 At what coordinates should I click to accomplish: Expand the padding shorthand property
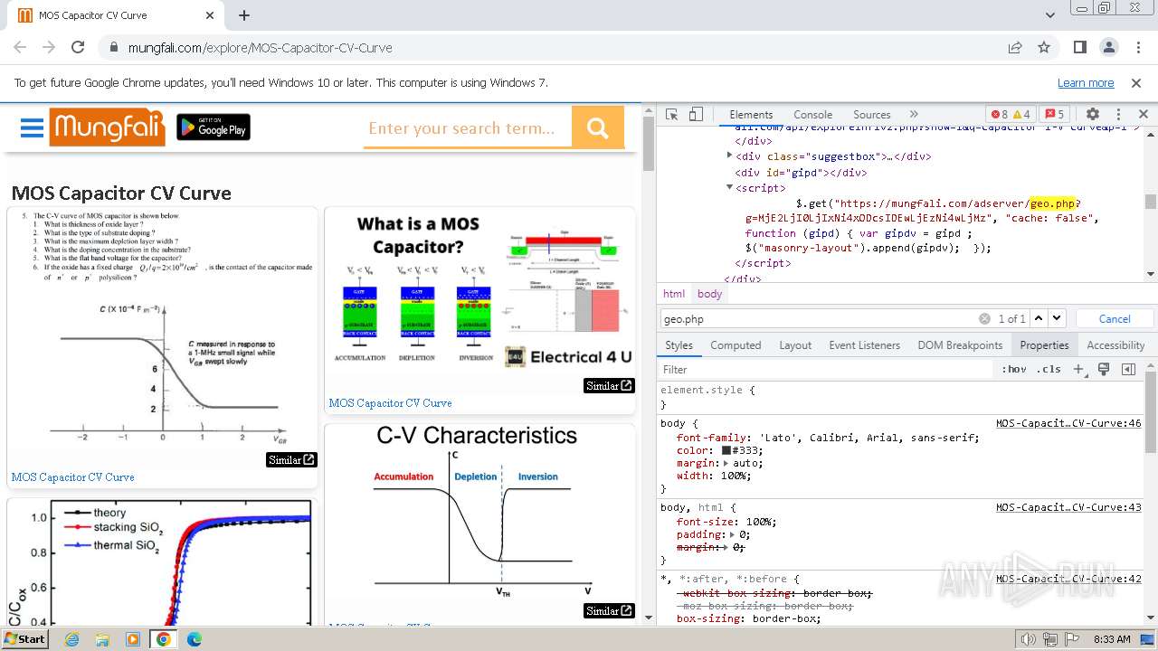[x=732, y=534]
